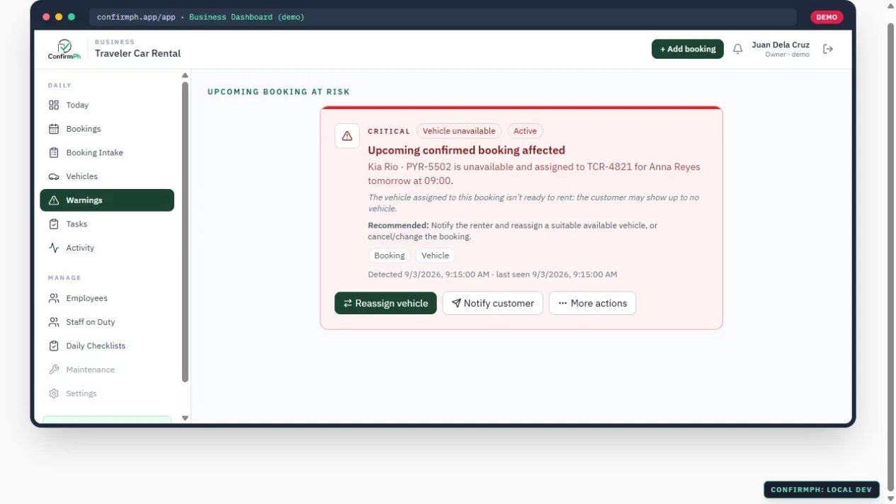Viewport: 896px width, 504px height.
Task: Click Notify customer button
Action: 493,303
